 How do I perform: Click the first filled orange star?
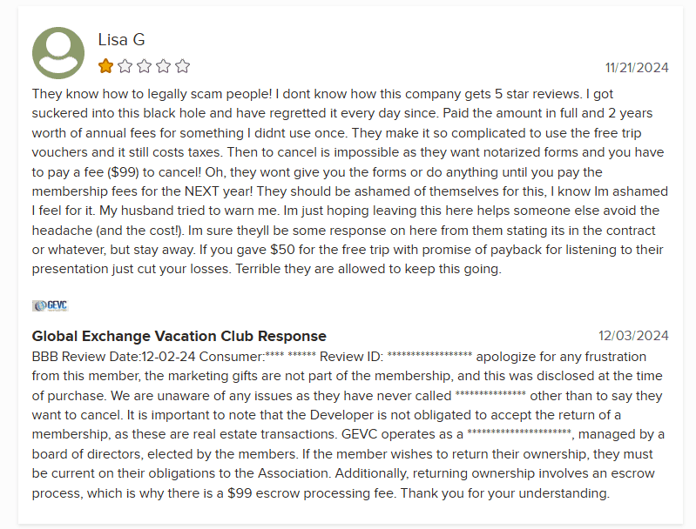(x=105, y=66)
